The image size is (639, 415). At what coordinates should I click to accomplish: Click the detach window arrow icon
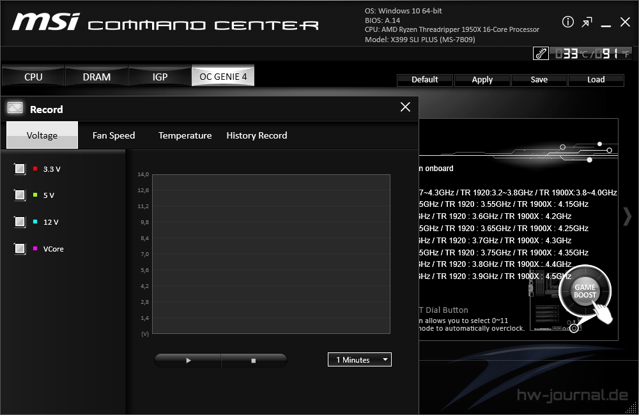587,22
